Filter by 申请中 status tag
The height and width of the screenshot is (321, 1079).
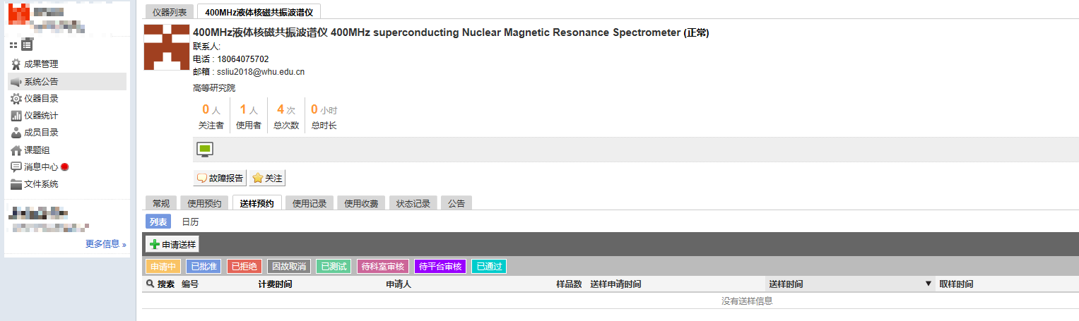(x=163, y=267)
